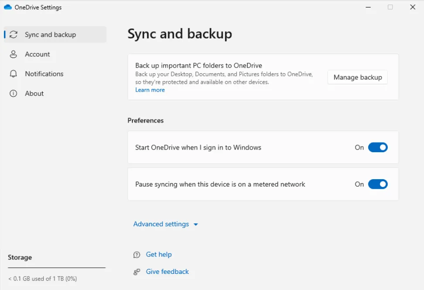The width and height of the screenshot is (424, 290).
Task: Click 'Start OneDrive when I sign in to Windows' text
Action: [198, 147]
